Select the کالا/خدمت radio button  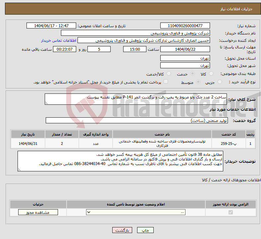click(169, 74)
